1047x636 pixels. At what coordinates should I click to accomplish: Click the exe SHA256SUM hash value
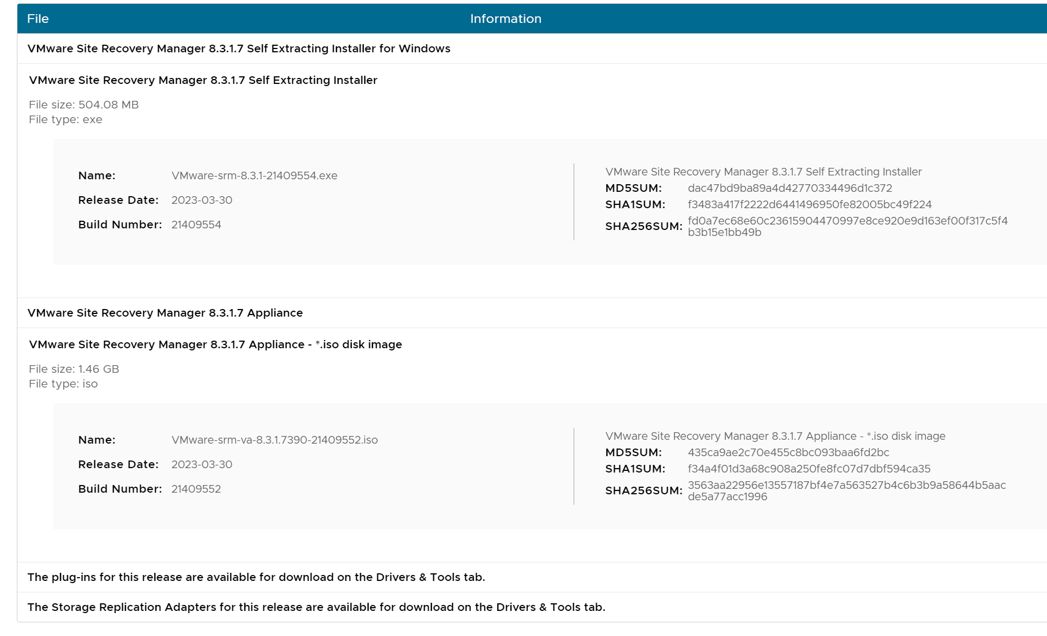847,226
